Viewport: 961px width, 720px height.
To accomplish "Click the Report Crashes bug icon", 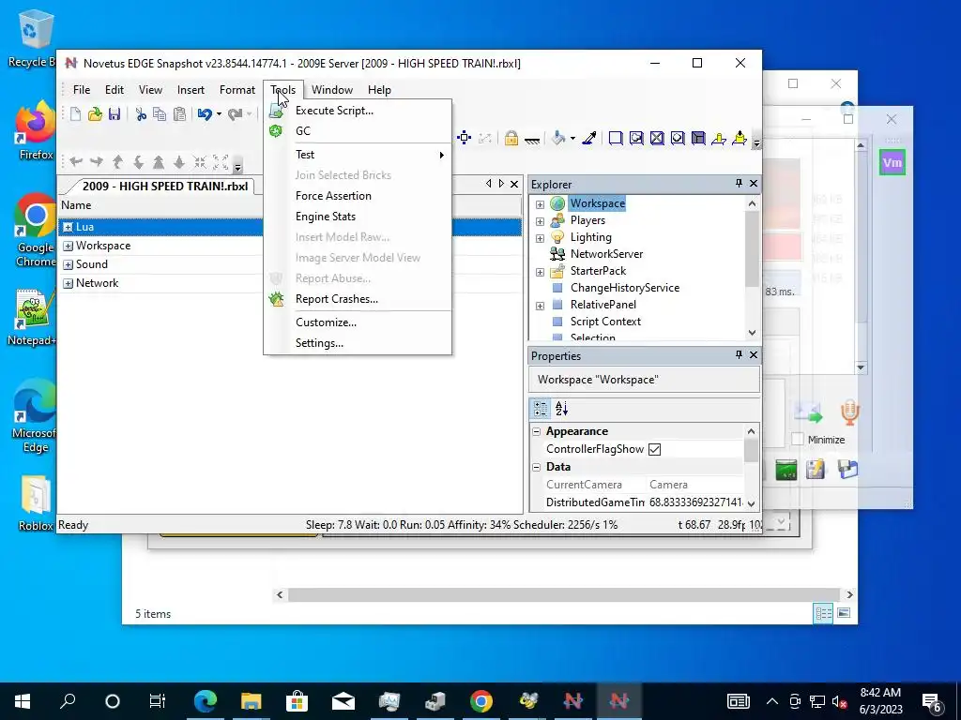I will point(277,299).
